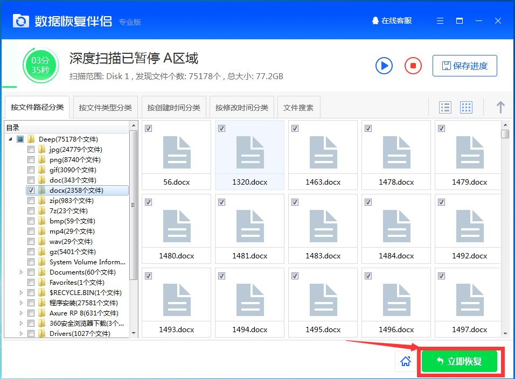
Task: Uncheck the 56.docx file checkbox
Action: click(149, 128)
